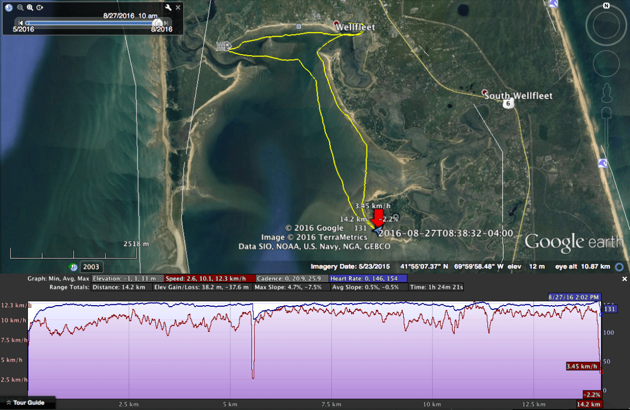This screenshot has height=410, width=630.
Task: Toggle Cadence graph data series
Action: coord(292,278)
